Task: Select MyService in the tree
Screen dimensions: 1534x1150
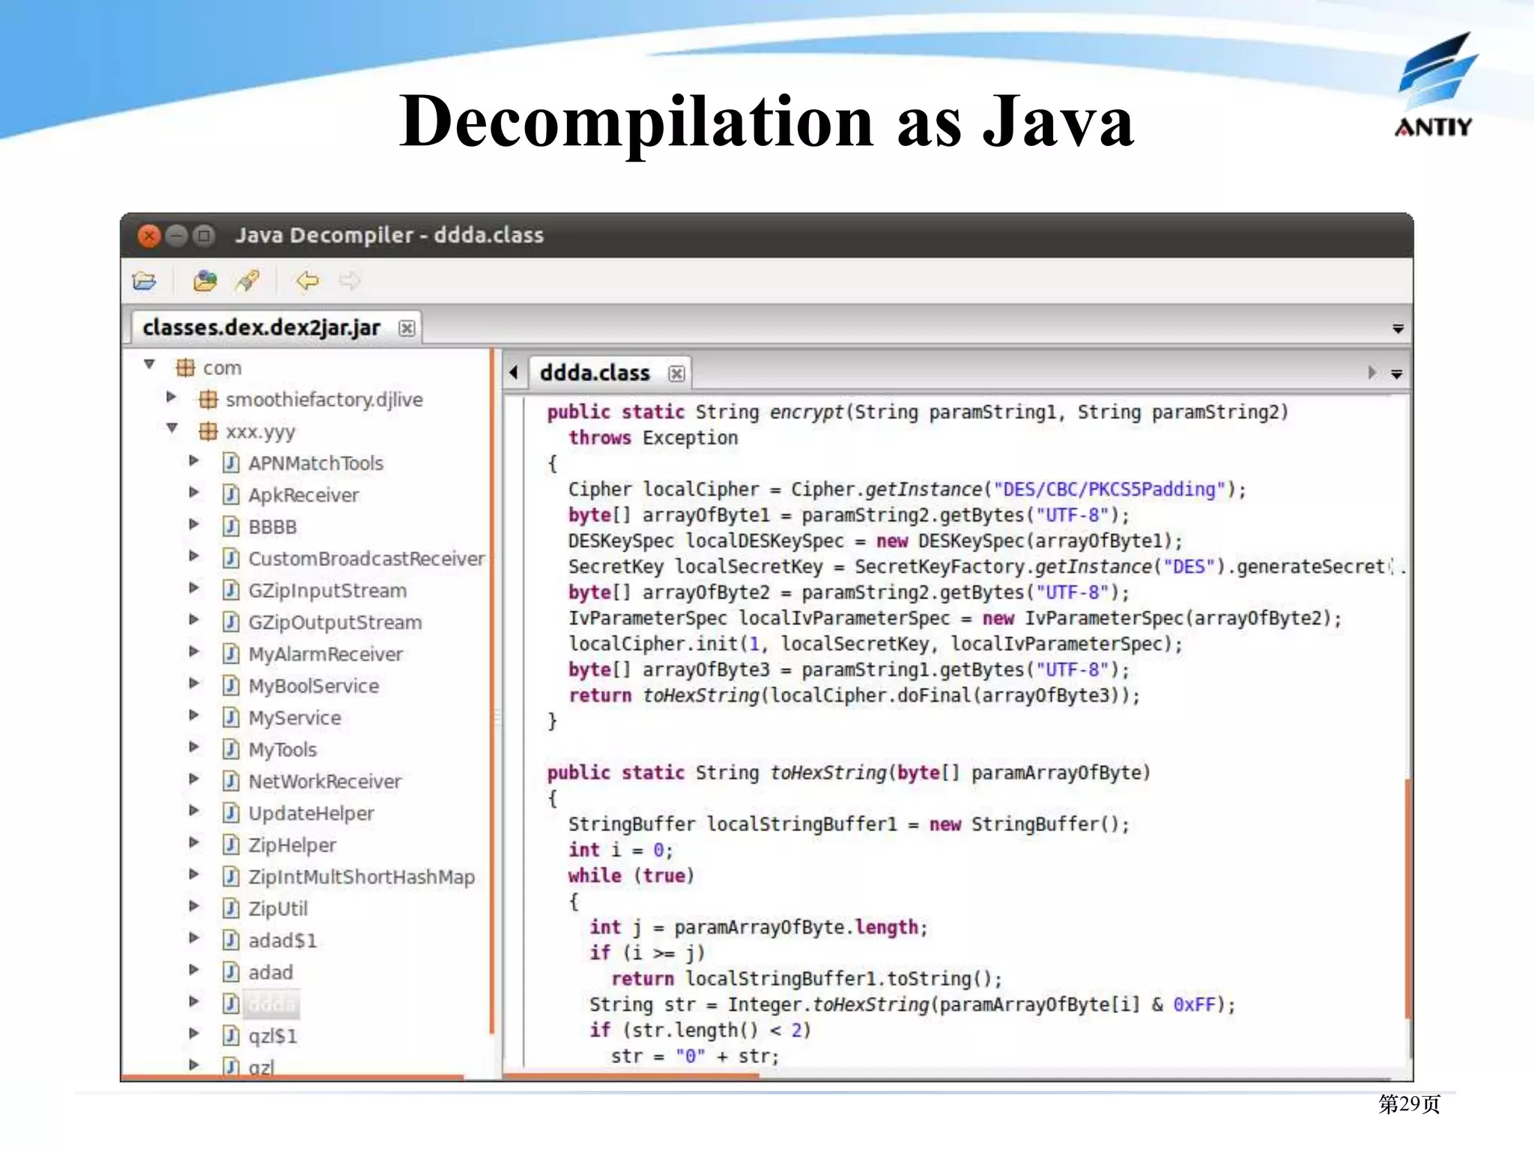Action: 294,718
